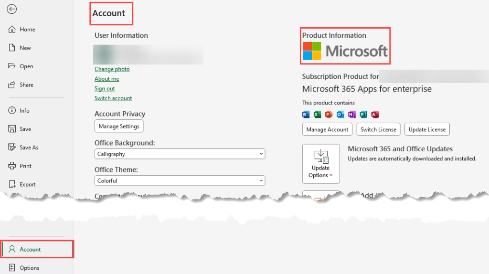Click the Word app icon
489x274 pixels.
(306, 115)
